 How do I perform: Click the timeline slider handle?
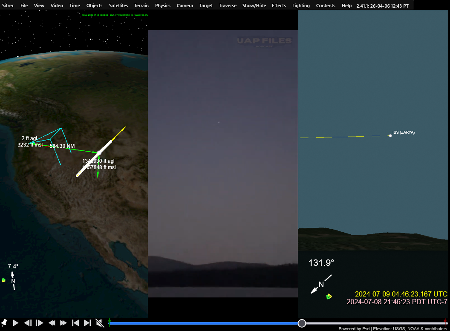(x=302, y=323)
